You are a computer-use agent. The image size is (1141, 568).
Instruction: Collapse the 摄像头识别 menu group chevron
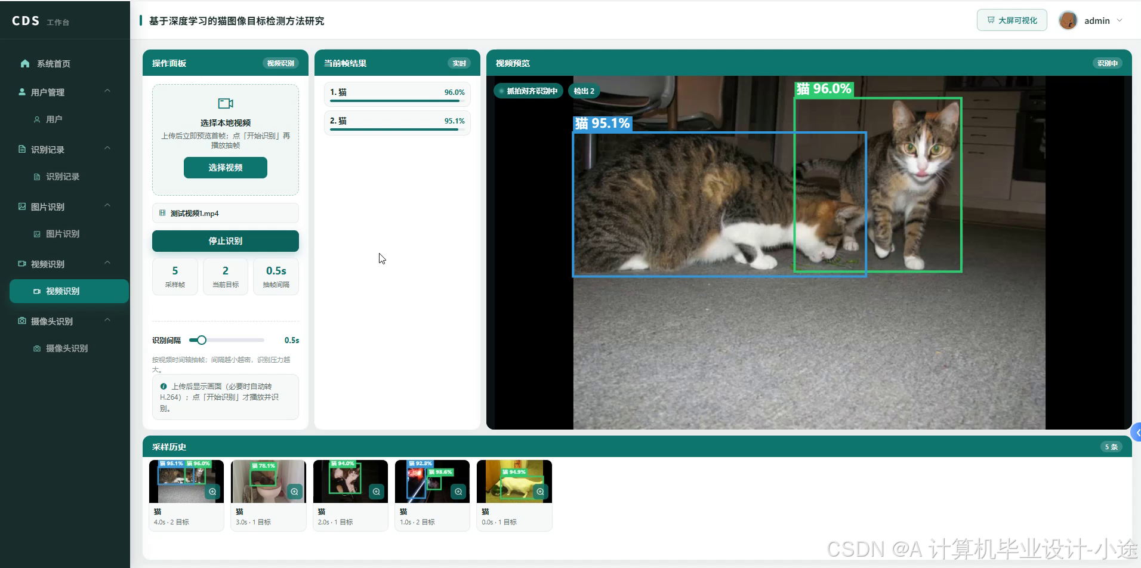tap(107, 320)
